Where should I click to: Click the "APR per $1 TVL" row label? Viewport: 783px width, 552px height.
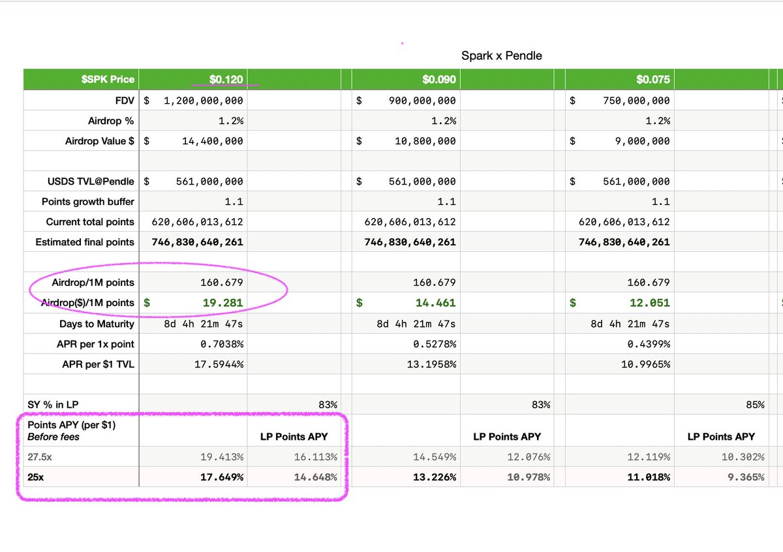tap(98, 364)
